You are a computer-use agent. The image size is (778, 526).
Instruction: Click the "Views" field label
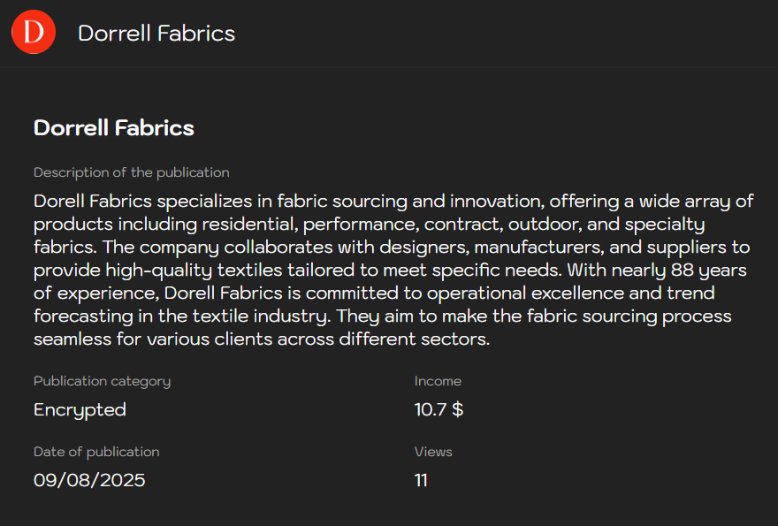433,452
